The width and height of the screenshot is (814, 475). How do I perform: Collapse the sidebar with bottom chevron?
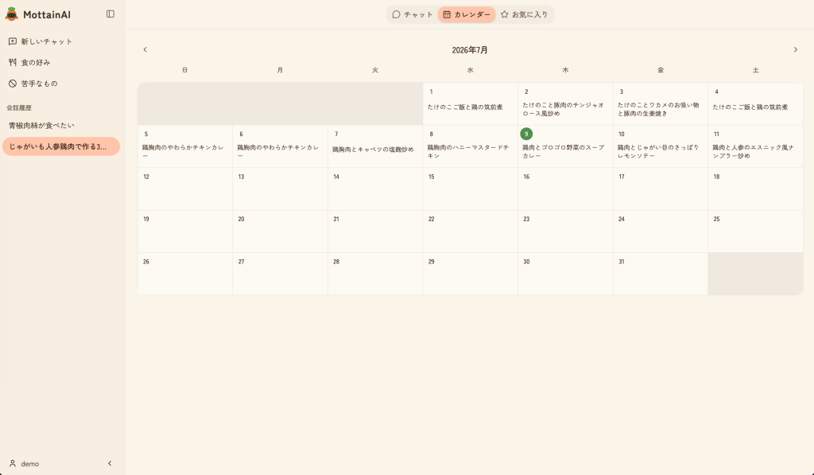pyautogui.click(x=110, y=463)
